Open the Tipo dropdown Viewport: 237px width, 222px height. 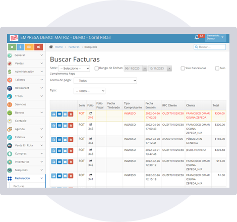click(89, 91)
